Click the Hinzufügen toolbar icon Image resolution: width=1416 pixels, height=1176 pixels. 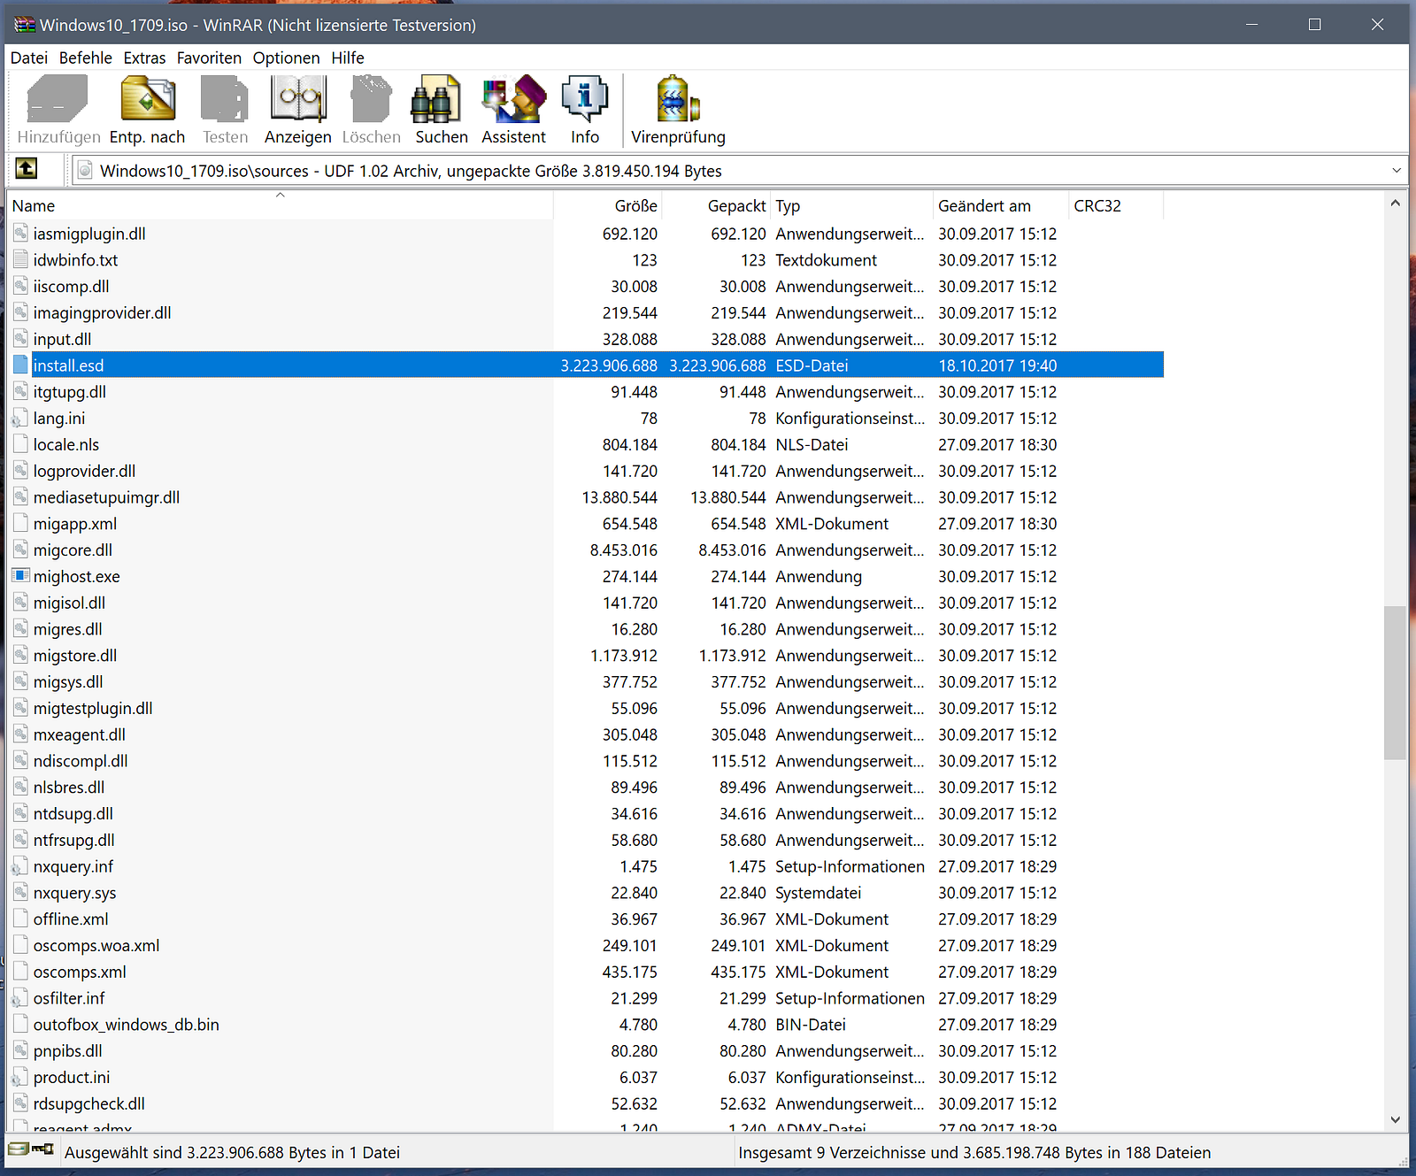pyautogui.click(x=58, y=99)
